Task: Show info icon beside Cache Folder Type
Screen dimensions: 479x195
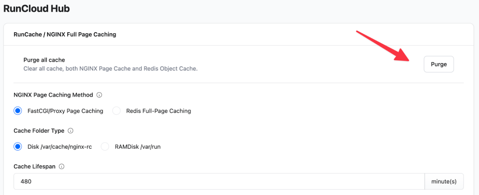Action: click(71, 131)
